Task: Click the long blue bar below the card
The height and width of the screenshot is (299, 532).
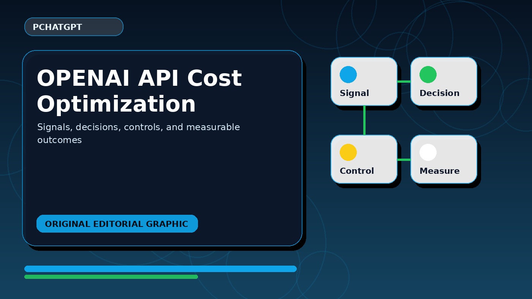Action: pos(160,269)
